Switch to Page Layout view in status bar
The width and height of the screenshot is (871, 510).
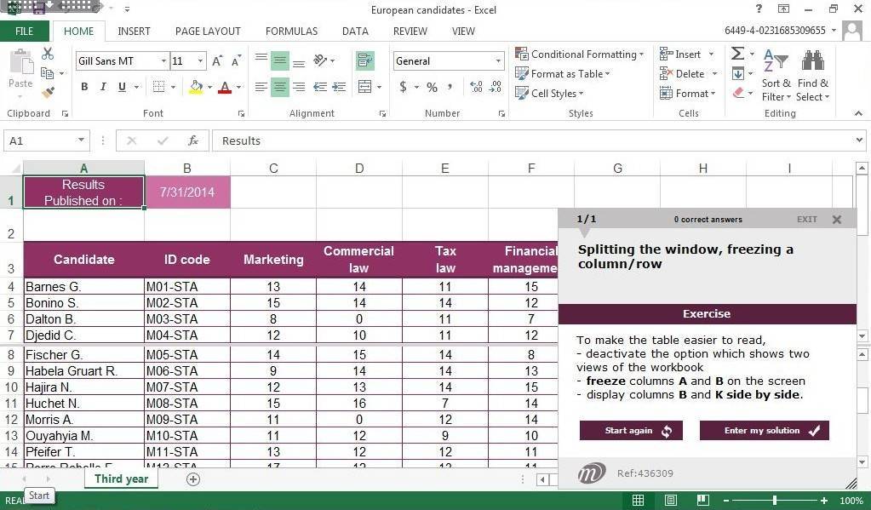(x=671, y=501)
